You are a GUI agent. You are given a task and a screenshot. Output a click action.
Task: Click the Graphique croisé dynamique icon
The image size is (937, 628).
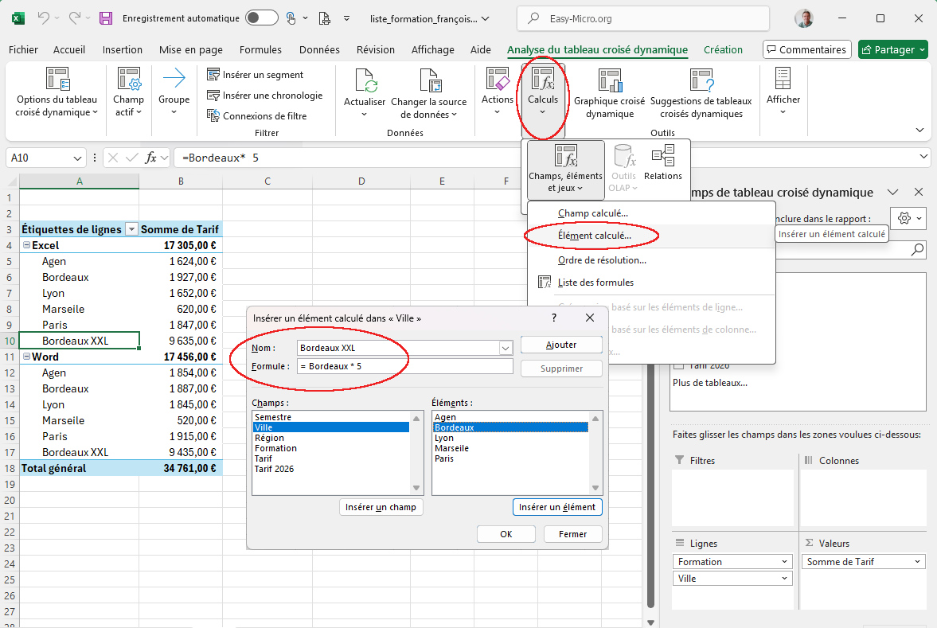click(x=609, y=80)
